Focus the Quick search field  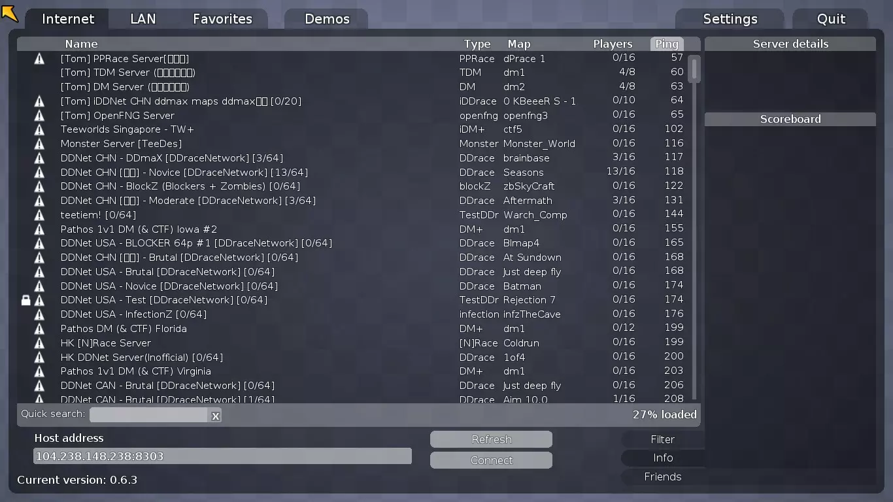pyautogui.click(x=148, y=415)
